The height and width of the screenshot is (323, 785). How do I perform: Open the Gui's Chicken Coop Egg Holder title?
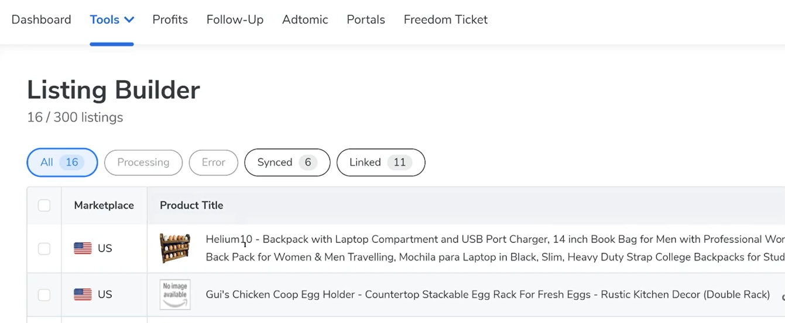coord(487,295)
